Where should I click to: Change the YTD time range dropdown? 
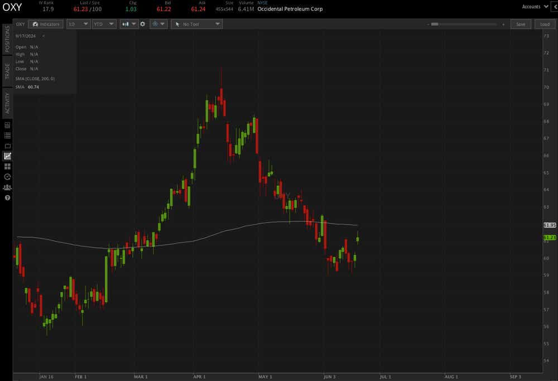coord(104,24)
